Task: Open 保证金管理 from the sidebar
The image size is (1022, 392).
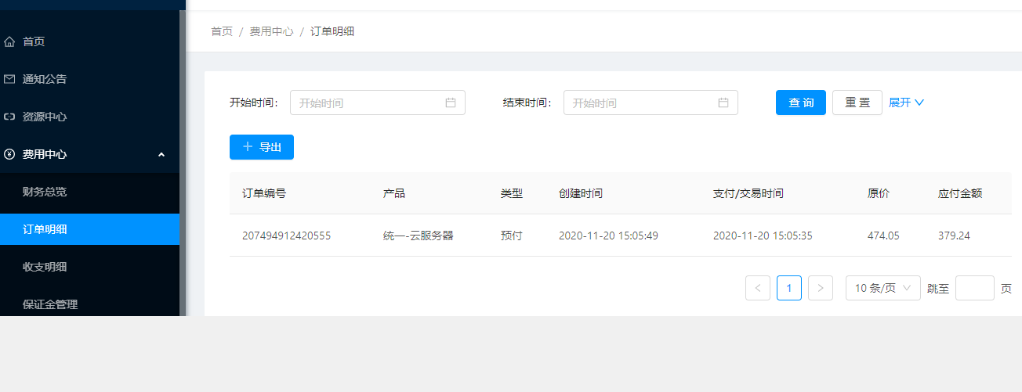Action: point(50,304)
